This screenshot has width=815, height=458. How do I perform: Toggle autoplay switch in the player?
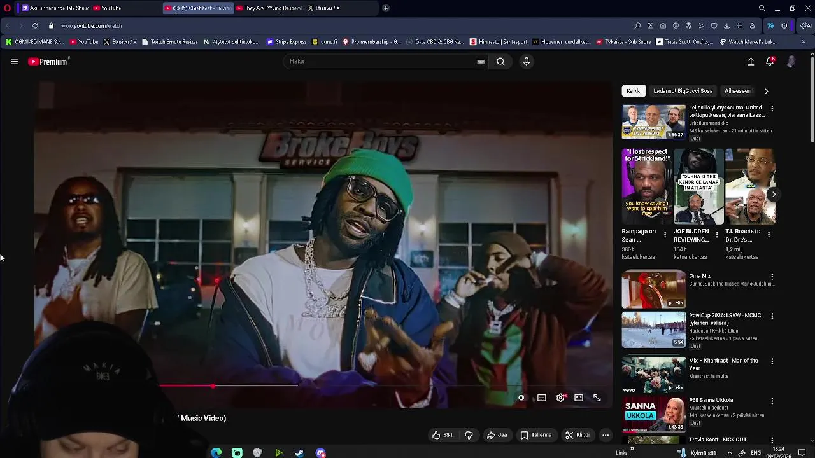(521, 398)
